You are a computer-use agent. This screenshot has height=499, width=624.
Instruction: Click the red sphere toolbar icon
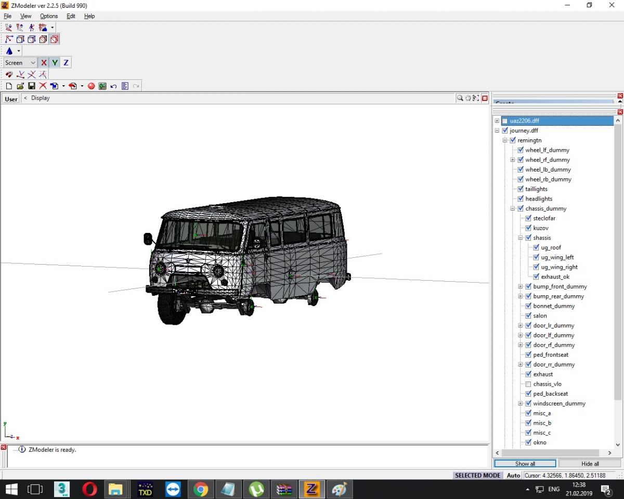point(92,86)
